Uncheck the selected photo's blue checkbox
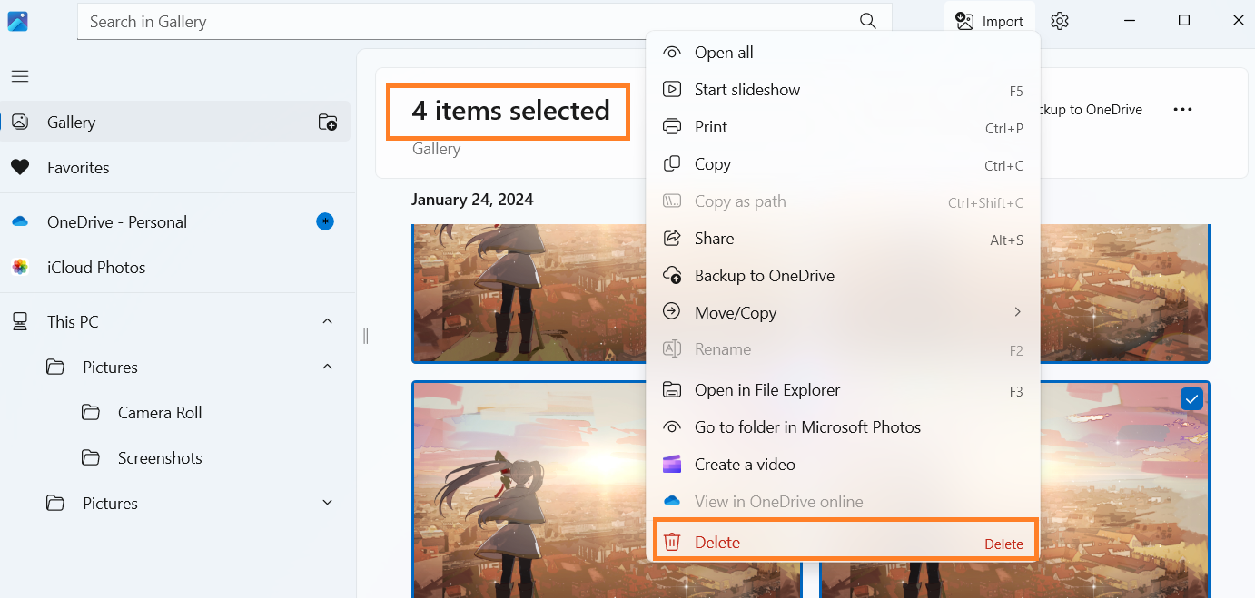The image size is (1255, 598). [x=1191, y=398]
